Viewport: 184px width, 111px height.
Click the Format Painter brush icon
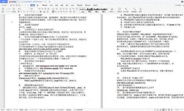coord(14,9)
